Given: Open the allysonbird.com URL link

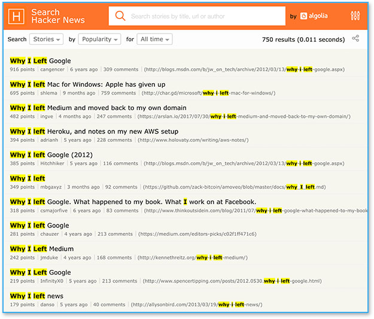Looking at the screenshot, I should [x=196, y=305].
